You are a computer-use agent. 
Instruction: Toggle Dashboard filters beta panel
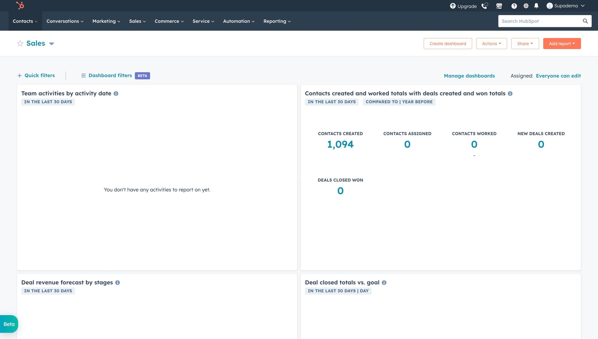tap(110, 75)
